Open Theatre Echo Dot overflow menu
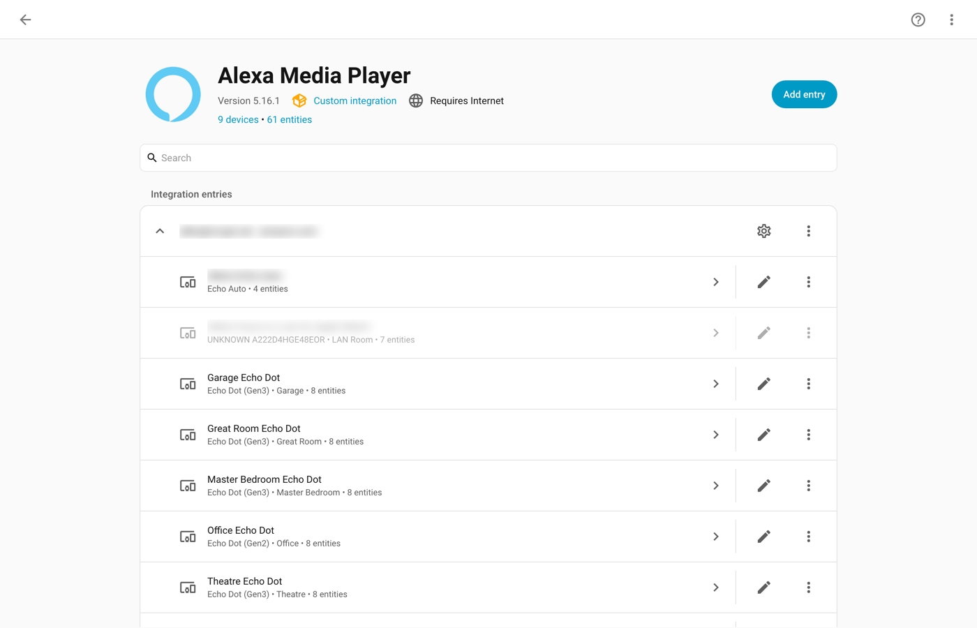Screen dimensions: 977x628 (809, 588)
